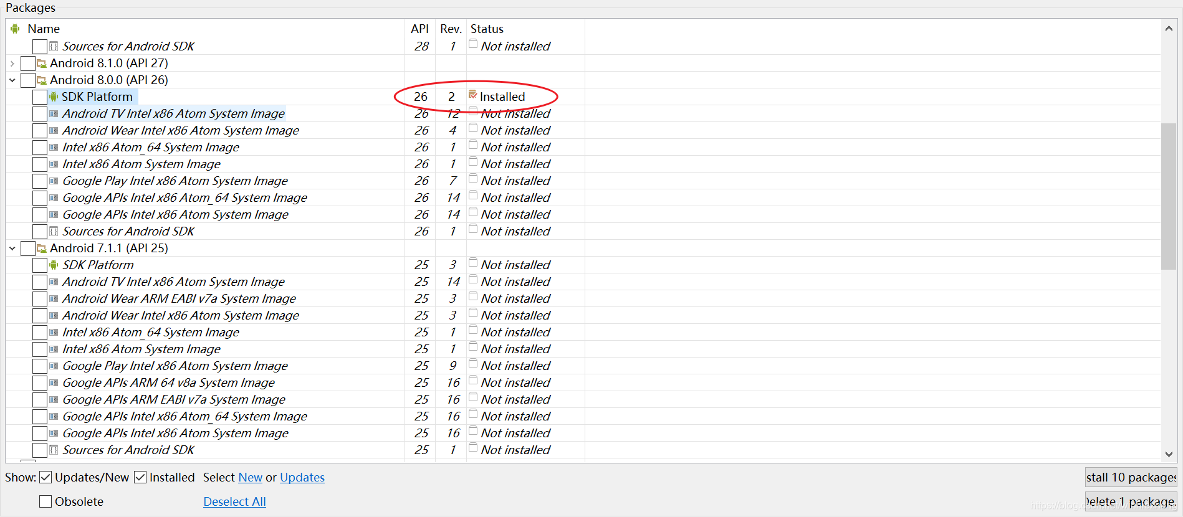Click the API column header
Image resolution: width=1183 pixels, height=517 pixels.
pos(419,29)
